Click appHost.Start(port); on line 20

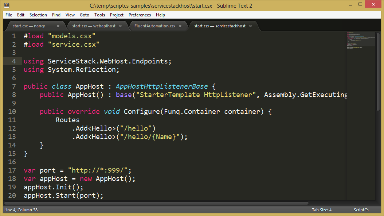(x=63, y=196)
